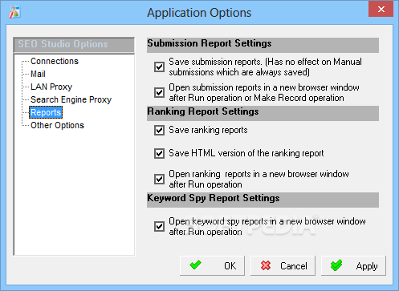This screenshot has height=291, width=399.
Task: Click the OK button
Action: click(212, 265)
